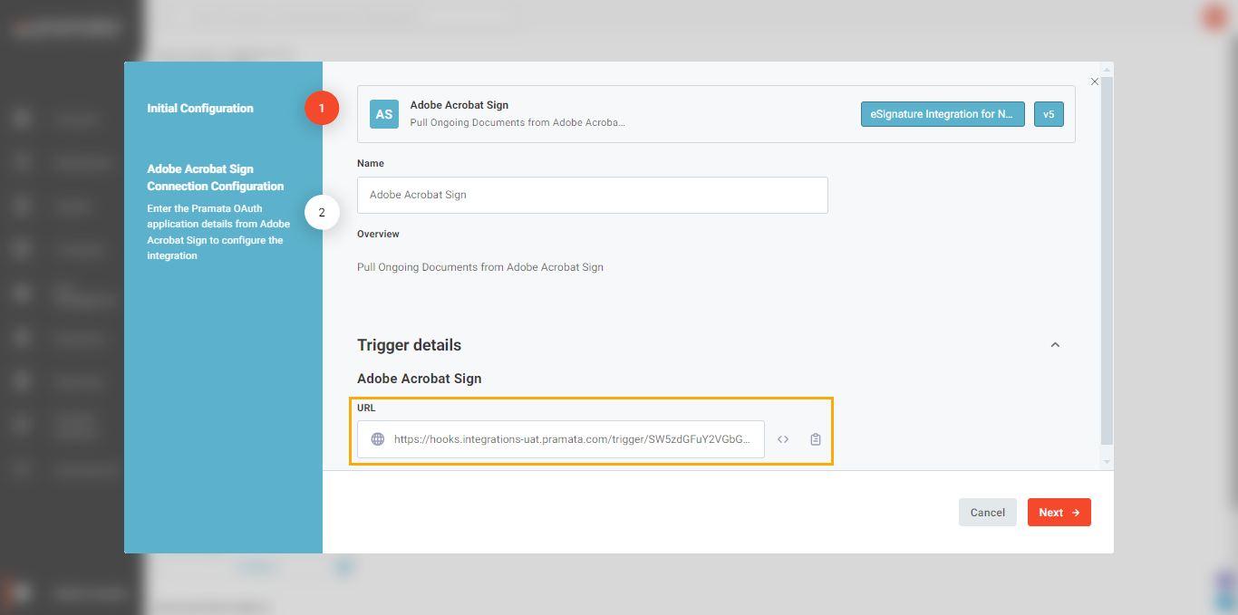Focus the Name input field
The image size is (1238, 615).
coord(593,195)
